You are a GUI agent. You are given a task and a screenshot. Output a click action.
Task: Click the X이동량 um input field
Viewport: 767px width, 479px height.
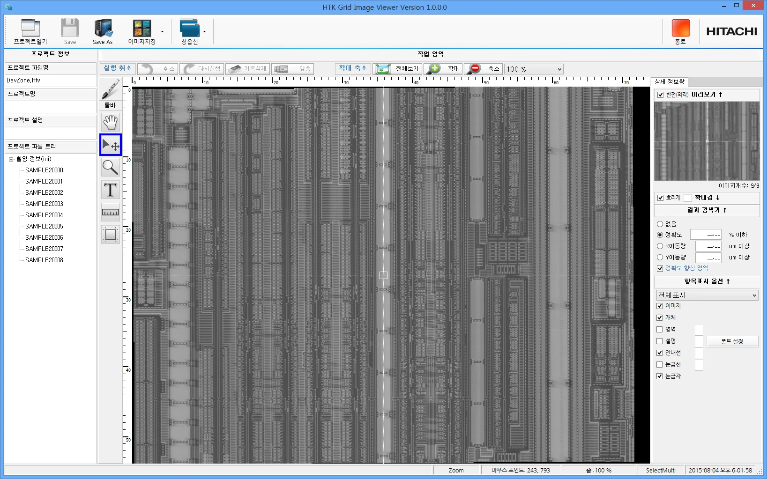click(708, 246)
